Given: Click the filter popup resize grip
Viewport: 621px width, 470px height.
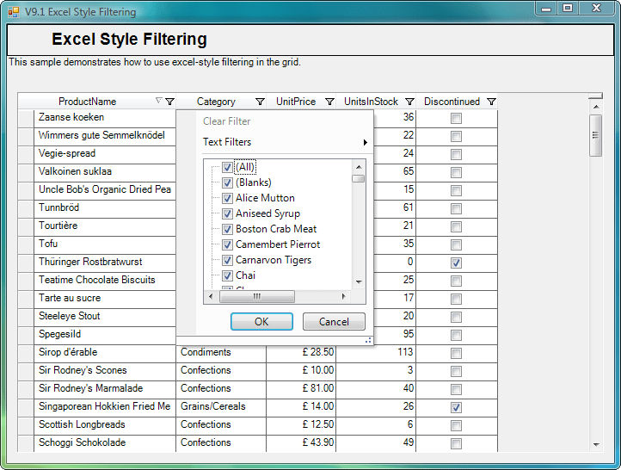Looking at the screenshot, I should pos(368,341).
